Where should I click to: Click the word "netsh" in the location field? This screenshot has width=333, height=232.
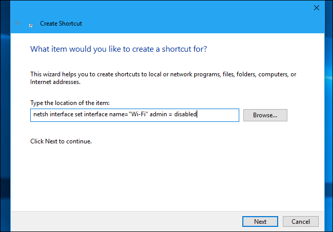pyautogui.click(x=39, y=115)
